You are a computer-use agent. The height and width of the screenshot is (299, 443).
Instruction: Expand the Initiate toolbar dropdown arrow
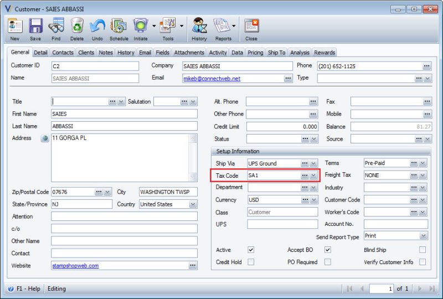(x=154, y=26)
